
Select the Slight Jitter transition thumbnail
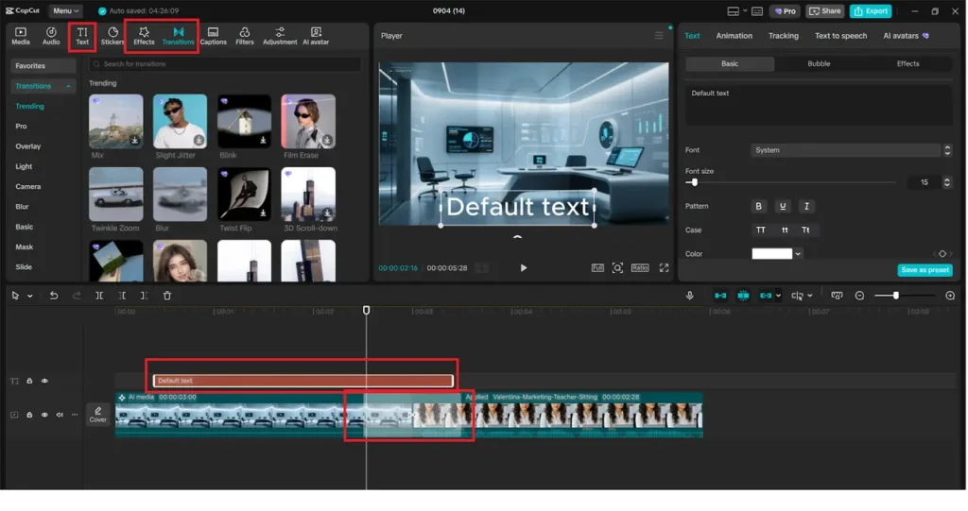click(x=180, y=122)
